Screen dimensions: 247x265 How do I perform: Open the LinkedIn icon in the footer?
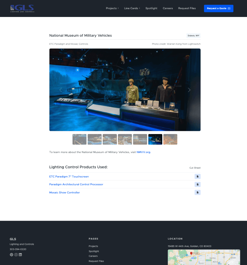pyautogui.click(x=20, y=254)
